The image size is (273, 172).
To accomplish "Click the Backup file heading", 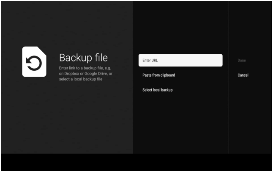I will (83, 57).
